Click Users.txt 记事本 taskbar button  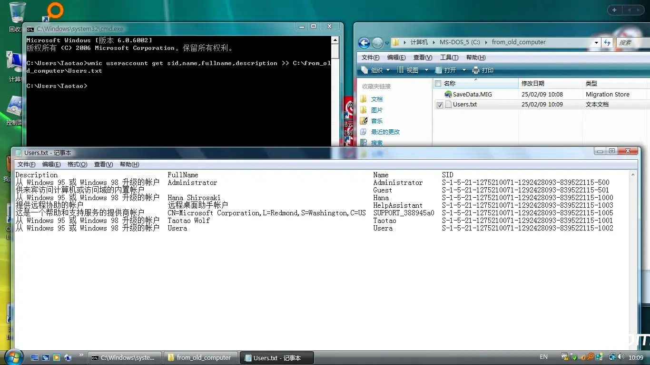277,357
